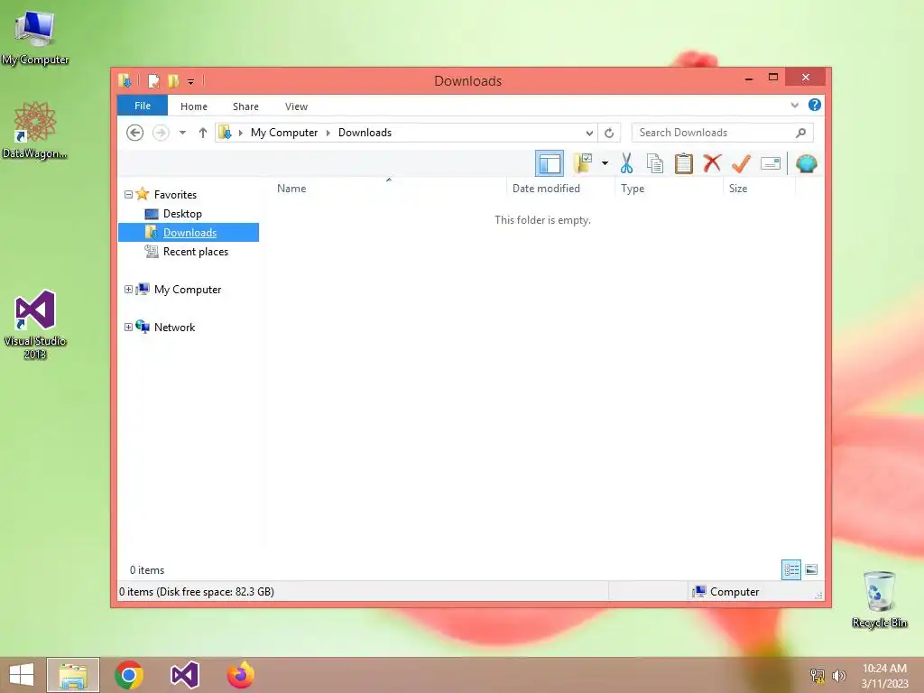The height and width of the screenshot is (693, 924).
Task: Click quick access New folder icon
Action: point(172,80)
